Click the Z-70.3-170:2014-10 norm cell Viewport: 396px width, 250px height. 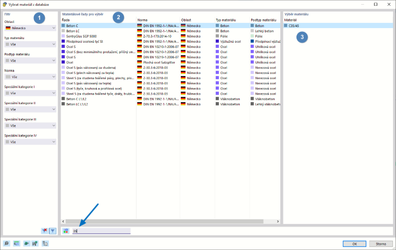[x=157, y=36]
